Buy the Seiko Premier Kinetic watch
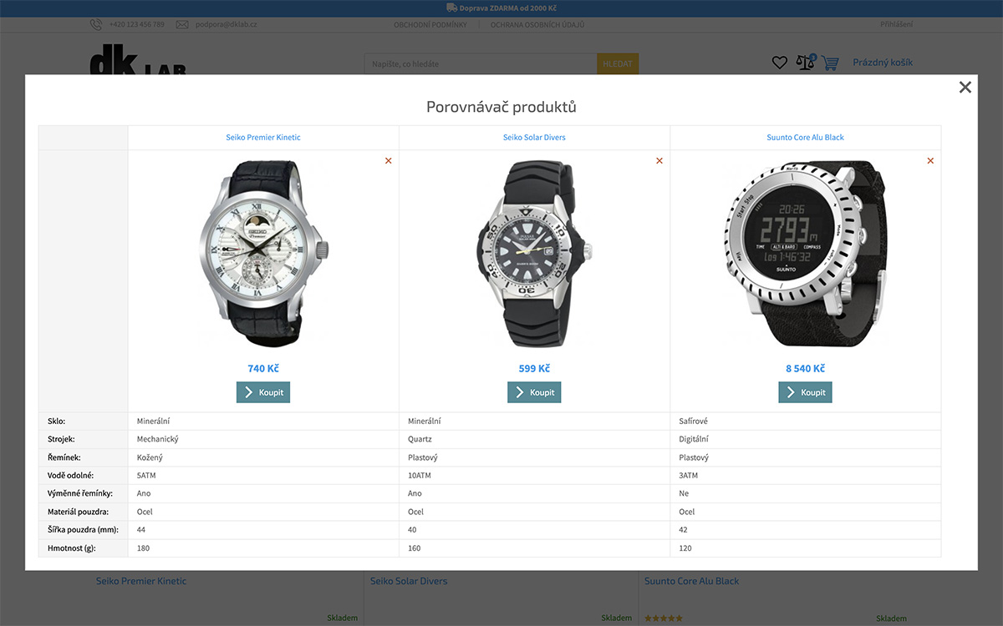 pyautogui.click(x=263, y=392)
